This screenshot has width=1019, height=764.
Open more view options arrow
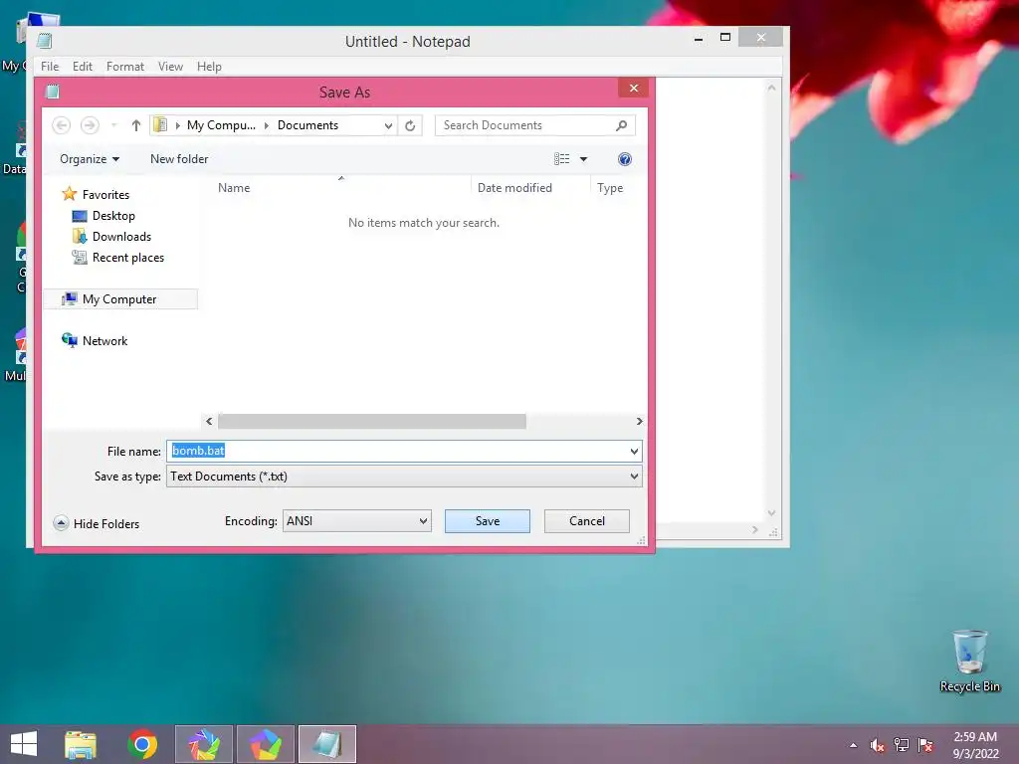[583, 159]
